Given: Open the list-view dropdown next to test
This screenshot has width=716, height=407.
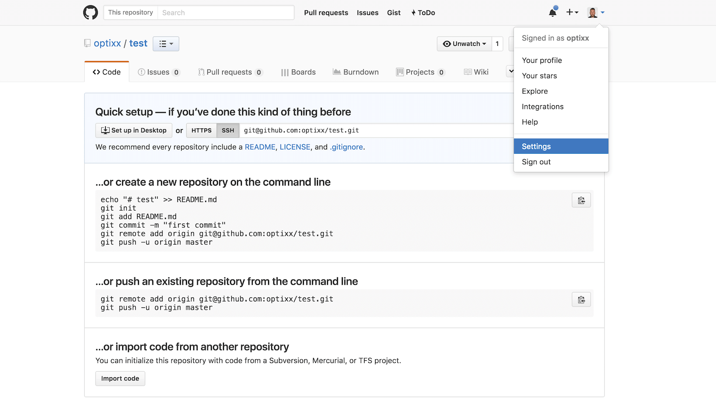Looking at the screenshot, I should coord(166,44).
